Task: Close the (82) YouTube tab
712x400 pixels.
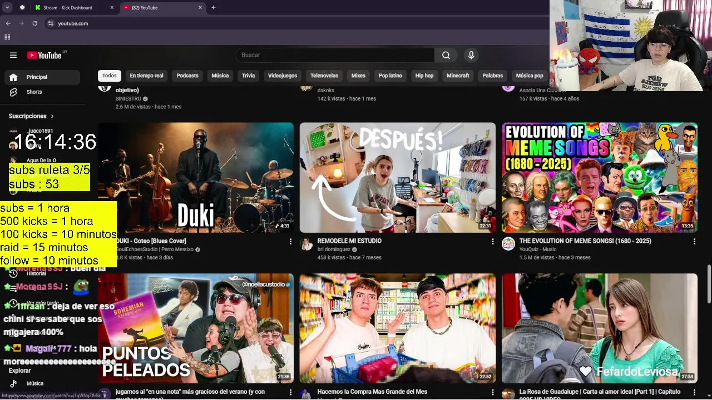Action: 200,8
